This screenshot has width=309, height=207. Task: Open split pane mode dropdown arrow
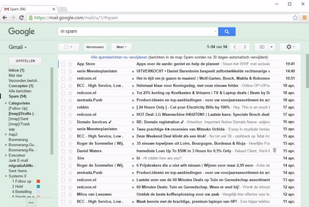[x=271, y=47]
